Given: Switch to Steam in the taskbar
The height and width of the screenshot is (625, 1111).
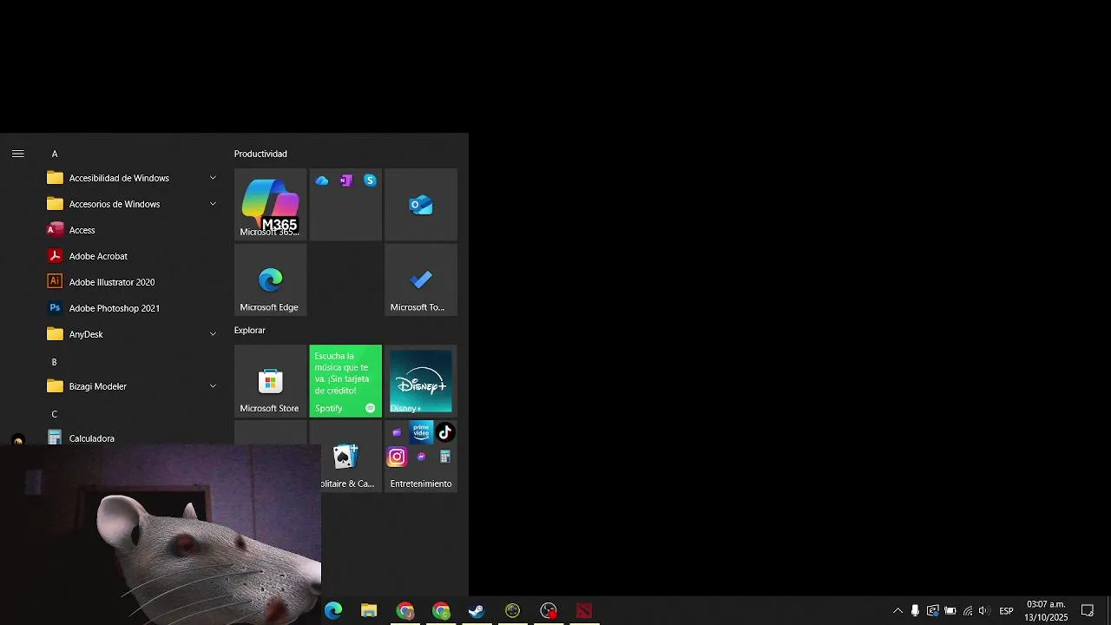Looking at the screenshot, I should [477, 611].
